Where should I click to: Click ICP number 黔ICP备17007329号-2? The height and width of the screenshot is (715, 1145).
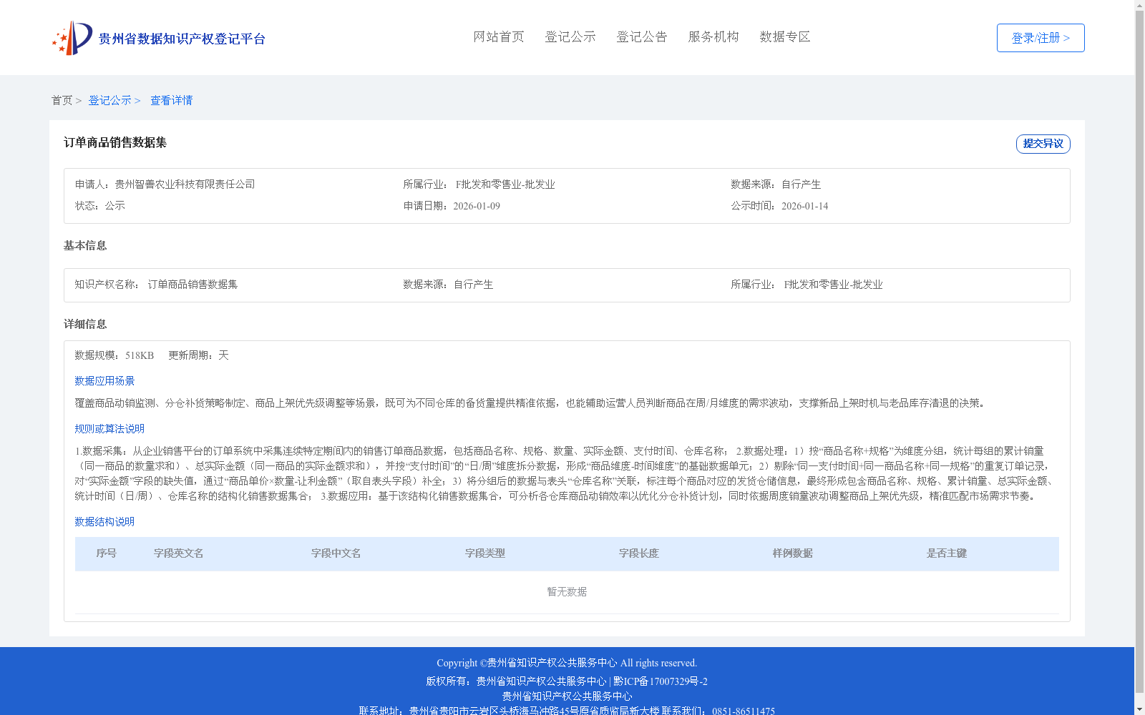point(661,681)
